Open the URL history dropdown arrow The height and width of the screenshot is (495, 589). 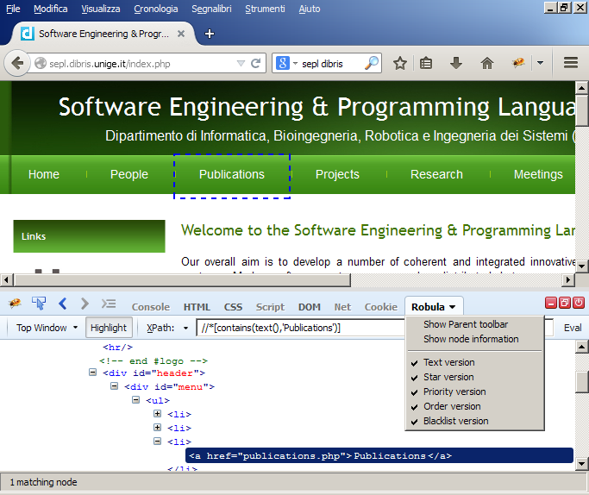(241, 64)
